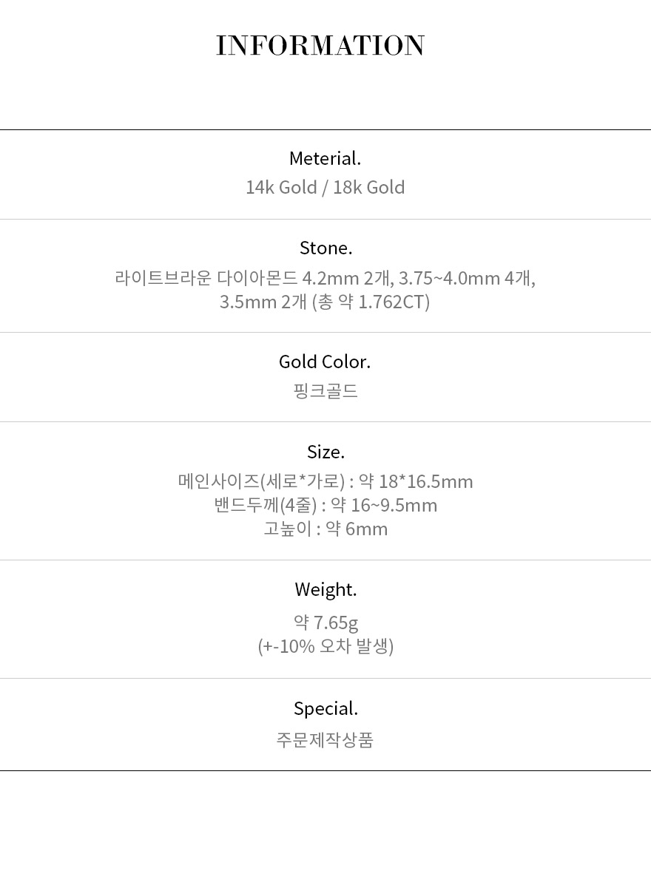Select the 핑크골드 value
The height and width of the screenshot is (882, 651).
pyautogui.click(x=325, y=391)
